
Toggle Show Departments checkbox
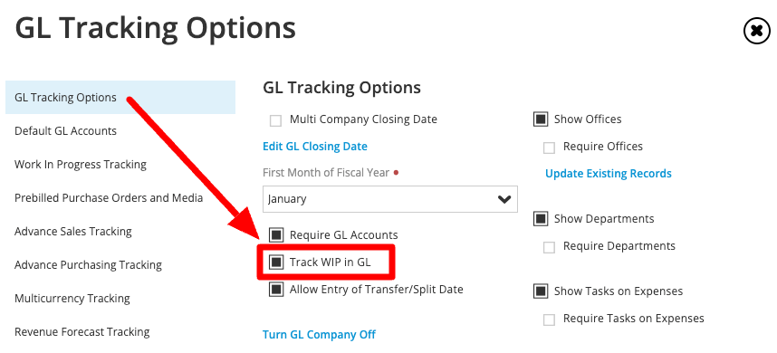tap(541, 219)
